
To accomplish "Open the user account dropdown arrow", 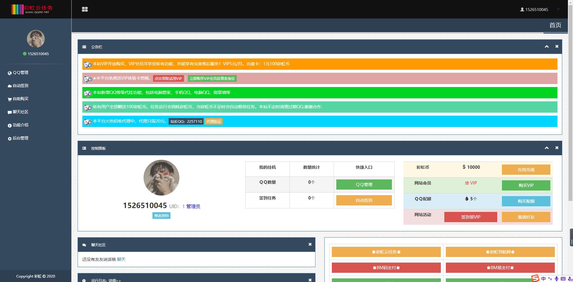I will coord(558,9).
